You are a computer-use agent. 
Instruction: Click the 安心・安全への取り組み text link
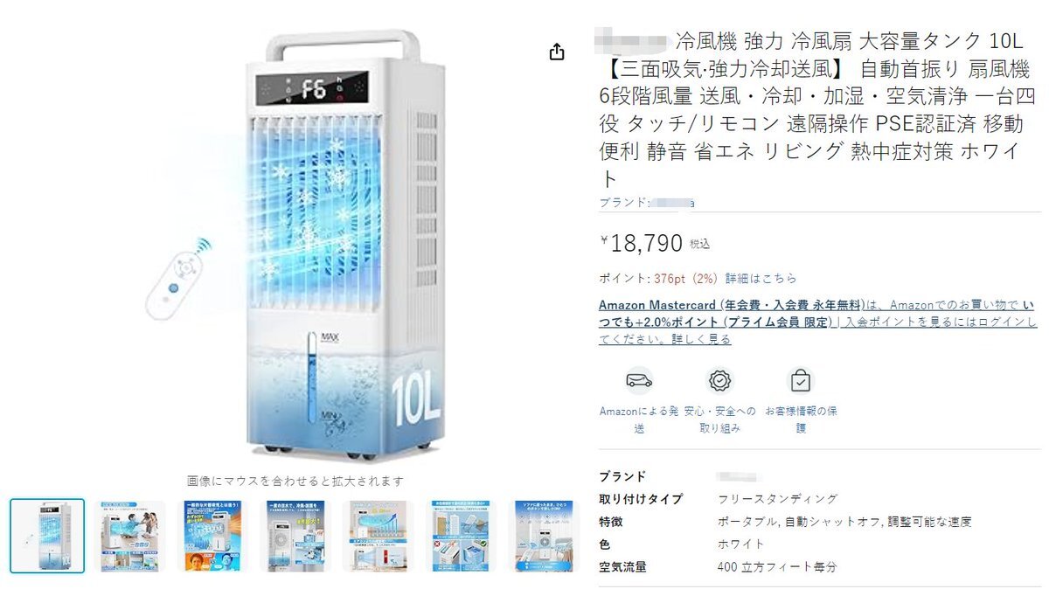pyautogui.click(x=720, y=419)
